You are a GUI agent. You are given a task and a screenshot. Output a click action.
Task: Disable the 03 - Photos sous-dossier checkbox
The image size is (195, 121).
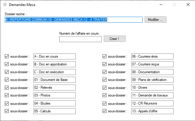[x=7, y=95]
